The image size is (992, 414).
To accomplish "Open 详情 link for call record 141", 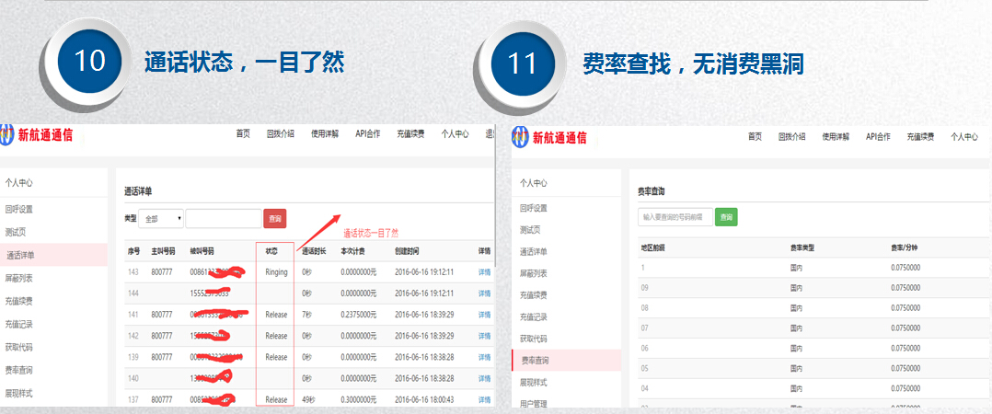I will point(485,315).
